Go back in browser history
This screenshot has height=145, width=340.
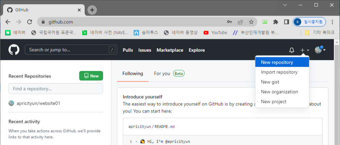coord(8,22)
